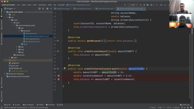Open the Structure tool window in left stripe
The width and height of the screenshot is (194, 109).
pos(2,83)
